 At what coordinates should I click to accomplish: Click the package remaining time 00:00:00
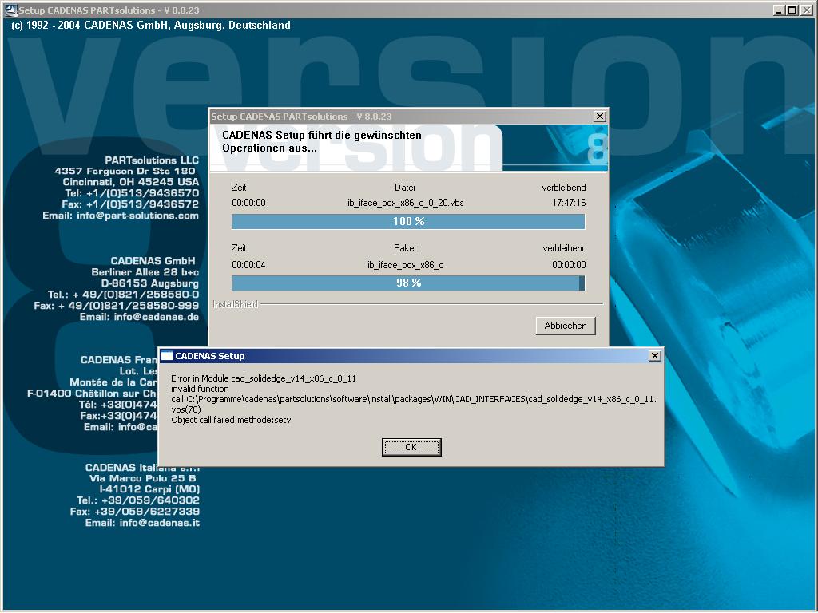tap(569, 265)
